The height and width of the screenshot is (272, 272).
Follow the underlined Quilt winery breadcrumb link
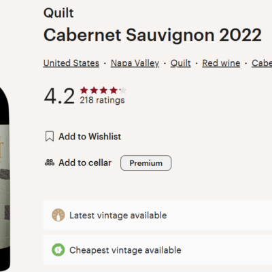(x=180, y=63)
